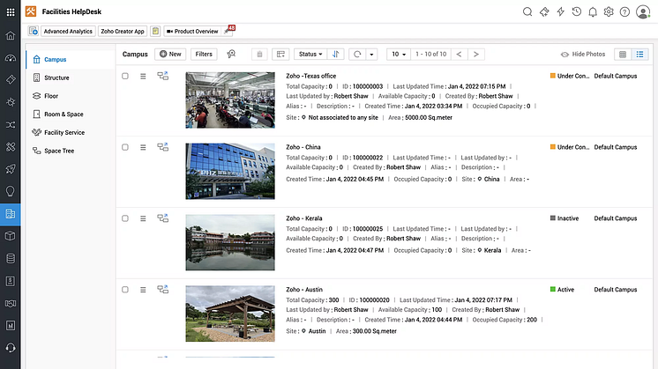Image resolution: width=658 pixels, height=369 pixels.
Task: Switch to the table grid view icon
Action: pos(623,54)
